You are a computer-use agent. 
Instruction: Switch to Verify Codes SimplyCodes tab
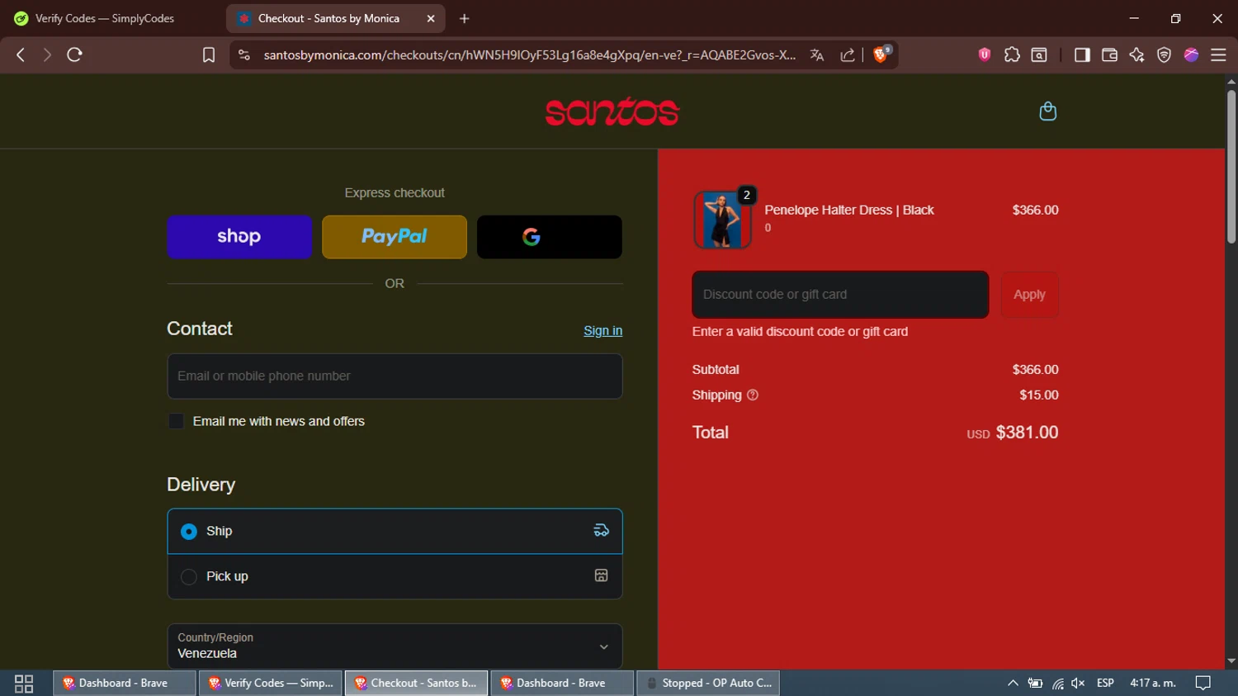click(x=103, y=18)
